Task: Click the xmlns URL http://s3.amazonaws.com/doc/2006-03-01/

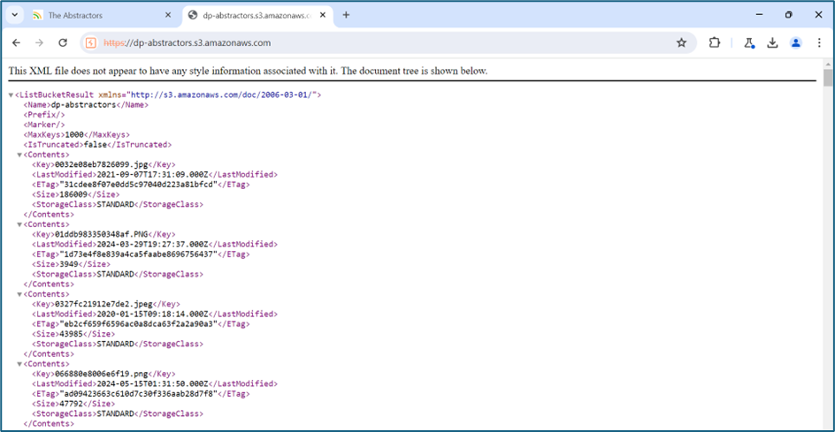Action: click(x=222, y=95)
